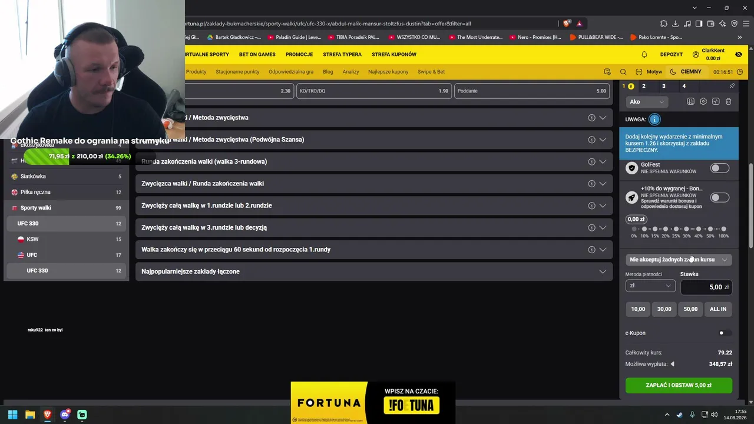Screen dimensions: 754x424
Task: Expand Najpopularniejsze zakłady łączone section
Action: tap(374, 271)
